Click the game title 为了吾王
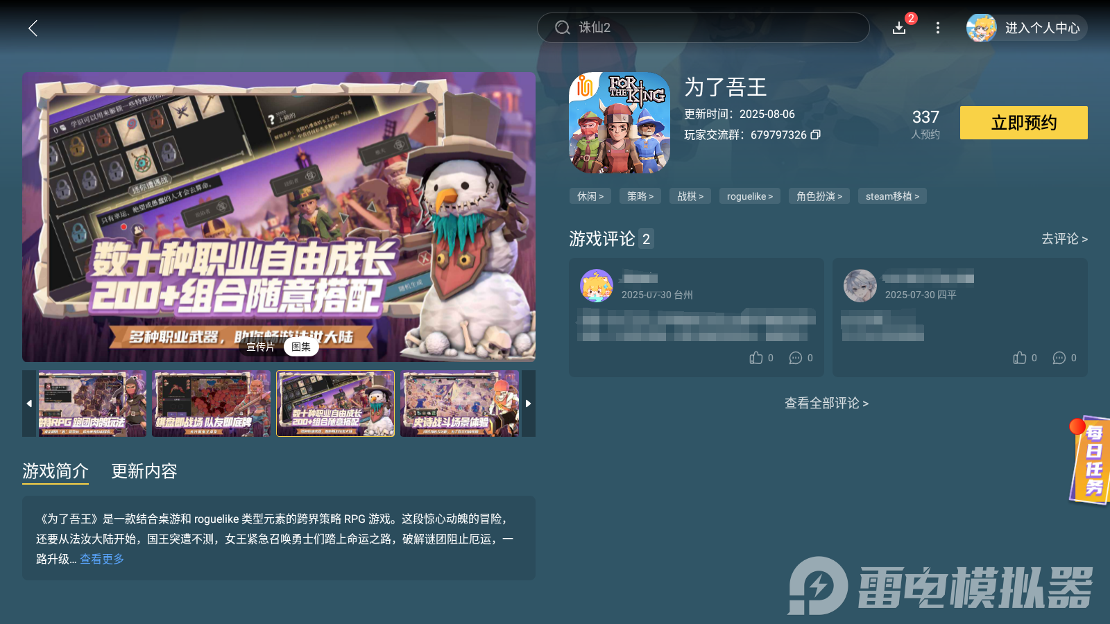 click(726, 87)
